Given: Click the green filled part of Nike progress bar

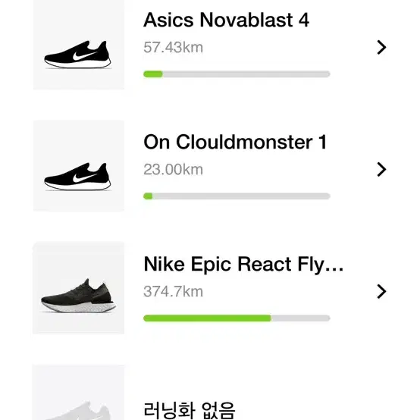Looking at the screenshot, I should click(207, 318).
